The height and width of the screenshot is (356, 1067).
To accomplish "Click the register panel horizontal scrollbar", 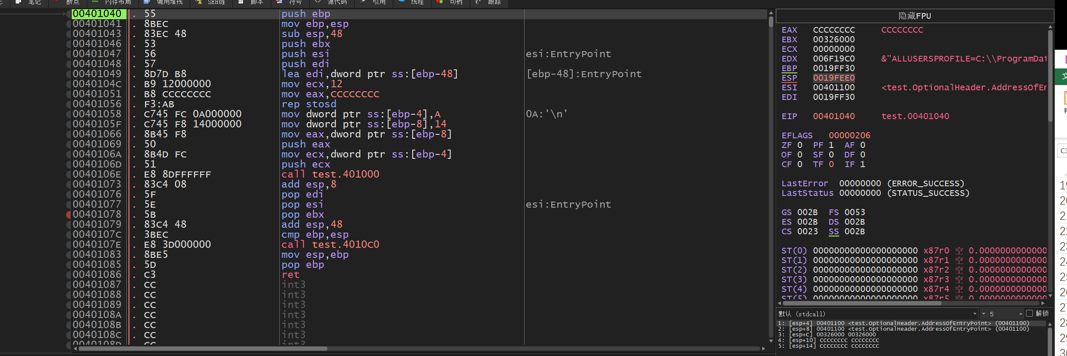I will (x=911, y=303).
